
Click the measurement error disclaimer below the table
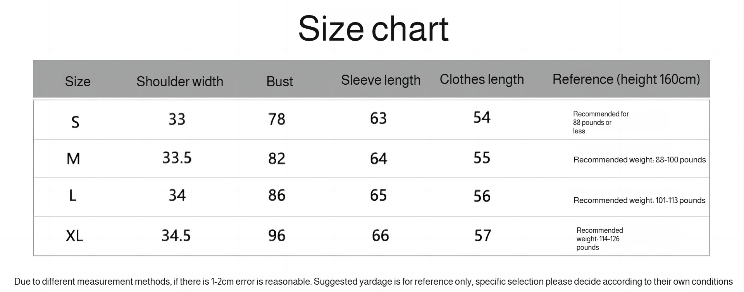click(x=373, y=282)
